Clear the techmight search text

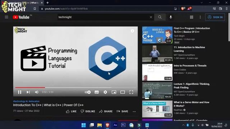(x=151, y=17)
